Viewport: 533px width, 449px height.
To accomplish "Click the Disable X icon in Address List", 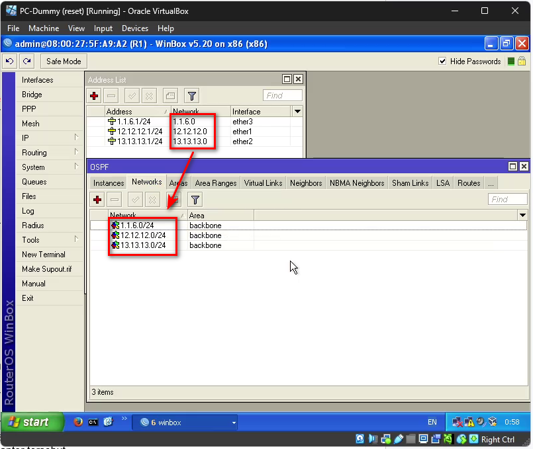I will tap(149, 96).
